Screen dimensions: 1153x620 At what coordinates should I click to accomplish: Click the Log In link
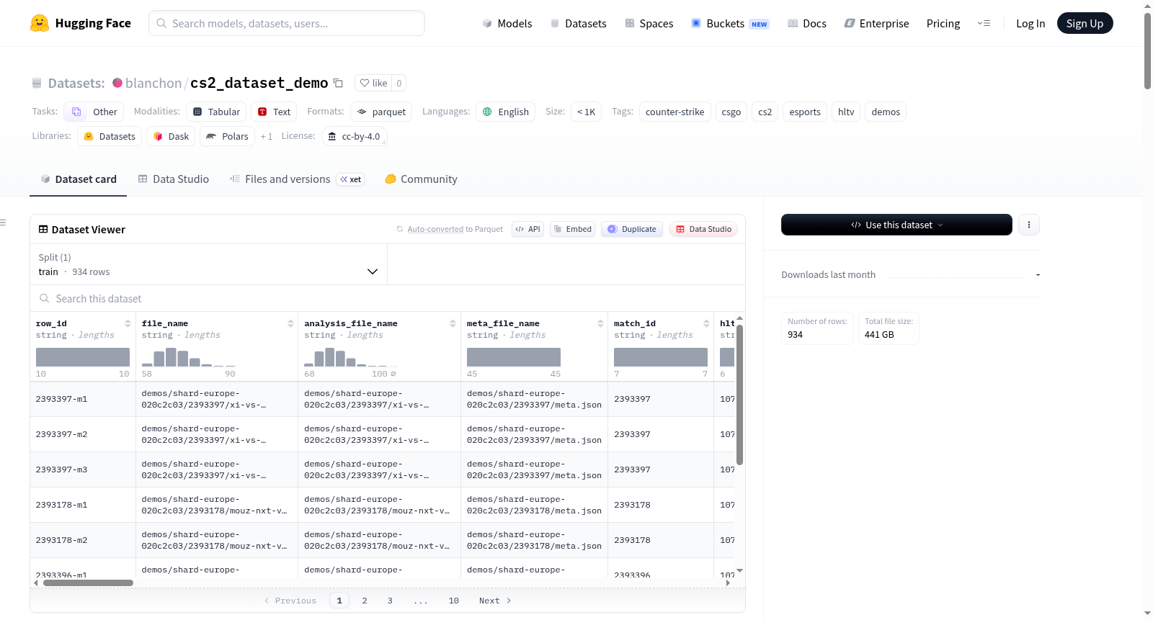click(x=1030, y=23)
